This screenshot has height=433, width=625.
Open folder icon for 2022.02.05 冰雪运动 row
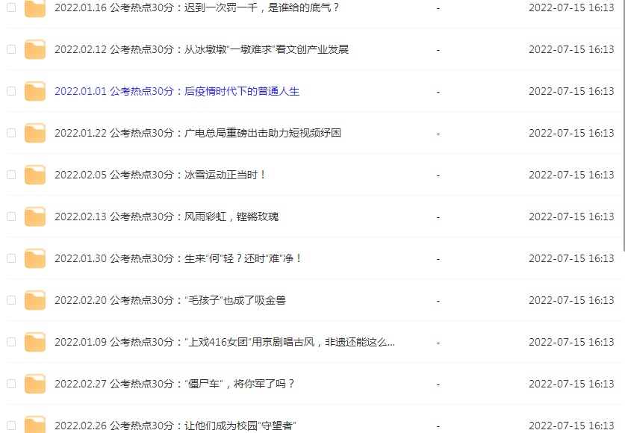coord(35,175)
